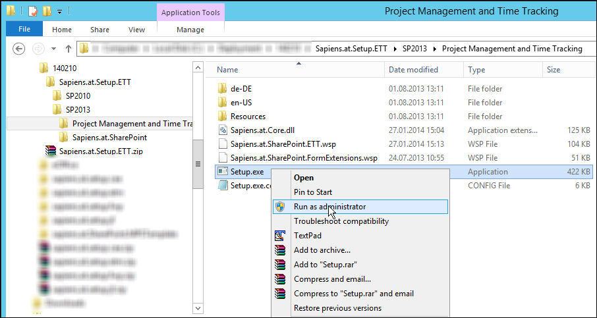Click the back arrow navigation button

19,49
